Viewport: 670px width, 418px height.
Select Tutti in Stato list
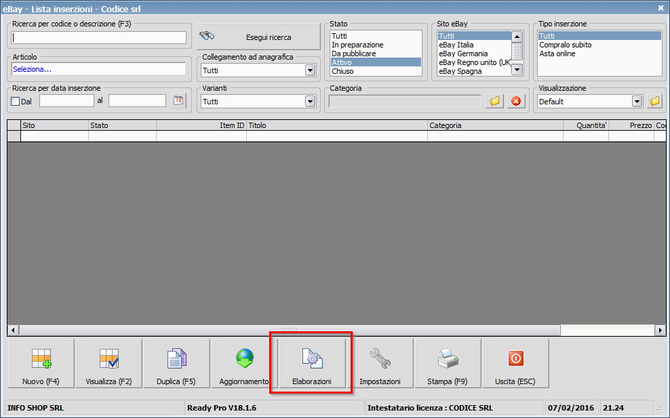click(x=376, y=36)
